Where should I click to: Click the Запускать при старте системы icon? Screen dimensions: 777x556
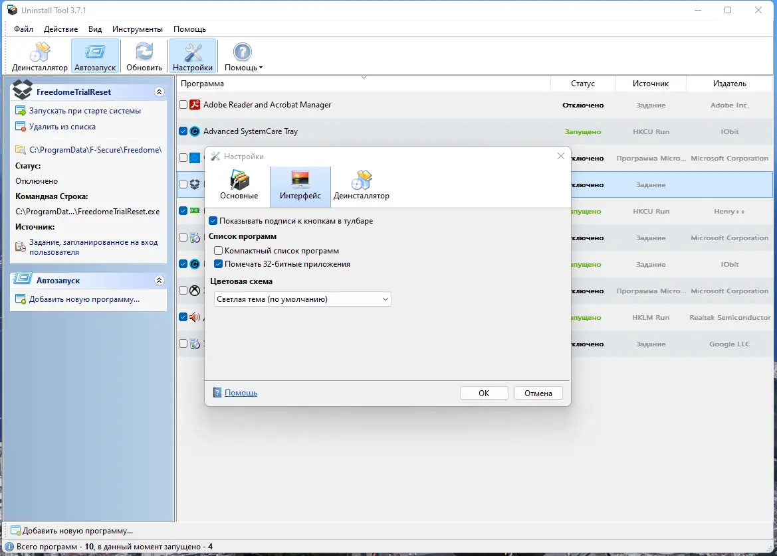click(x=21, y=111)
